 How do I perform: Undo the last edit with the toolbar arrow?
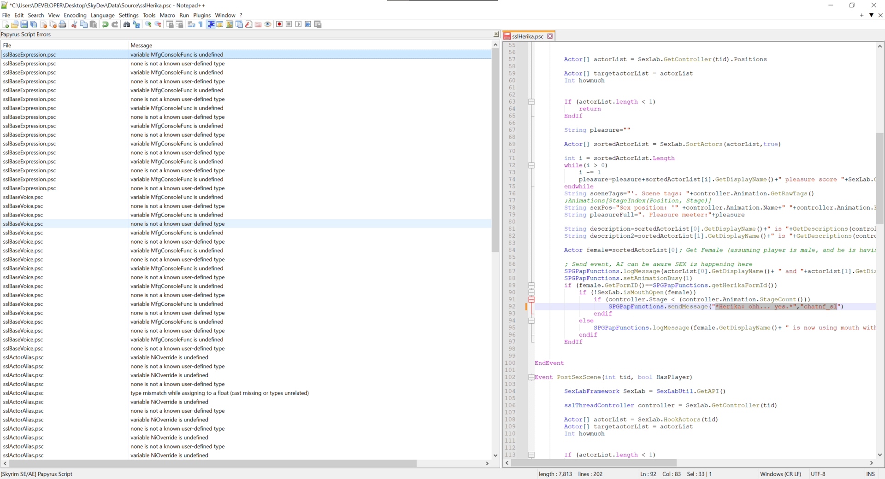pos(105,24)
